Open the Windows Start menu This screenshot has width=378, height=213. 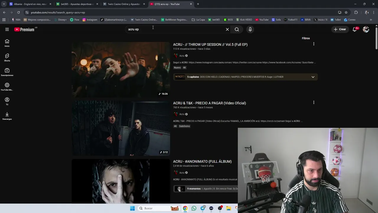[x=132, y=208]
